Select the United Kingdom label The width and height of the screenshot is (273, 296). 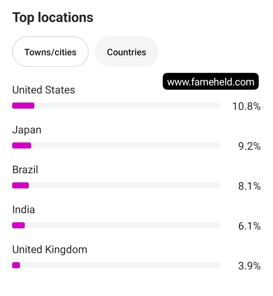pos(50,250)
